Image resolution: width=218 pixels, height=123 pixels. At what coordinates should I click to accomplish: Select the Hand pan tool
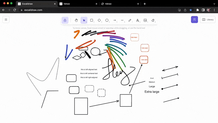click(76, 20)
